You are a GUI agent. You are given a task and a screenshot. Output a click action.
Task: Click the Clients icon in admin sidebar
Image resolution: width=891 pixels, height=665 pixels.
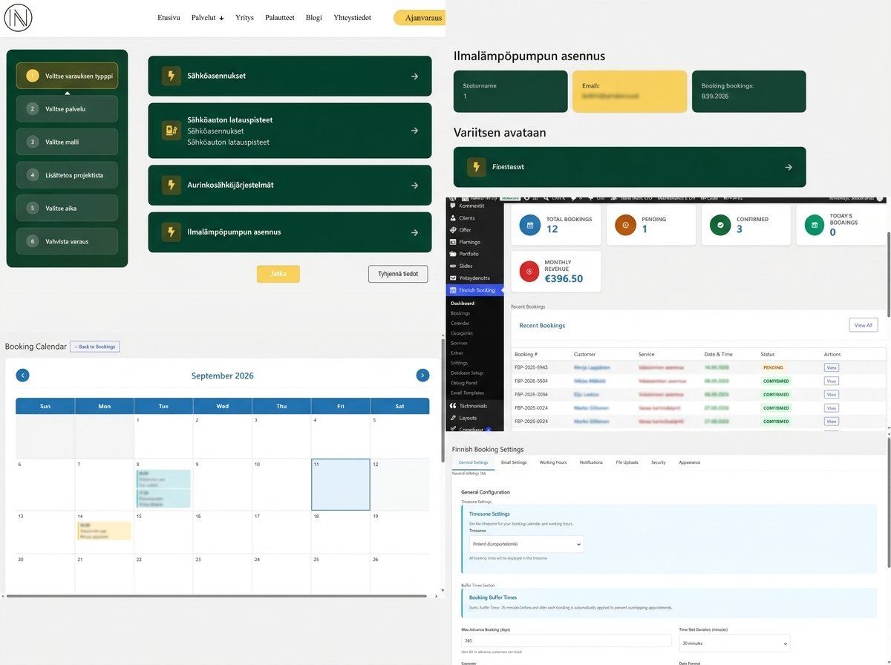452,218
